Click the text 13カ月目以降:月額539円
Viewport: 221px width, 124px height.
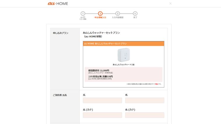[x=101, y=76]
